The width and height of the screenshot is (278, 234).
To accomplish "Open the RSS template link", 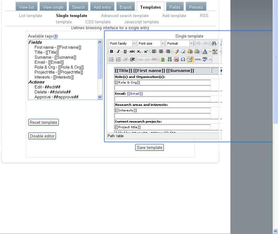I will click(204, 16).
